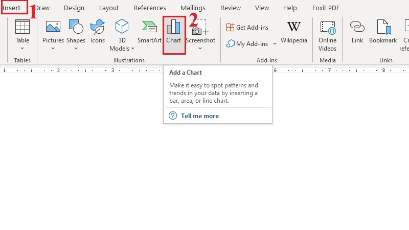Click the Table grid icon
409x230 pixels.
coord(22,27)
